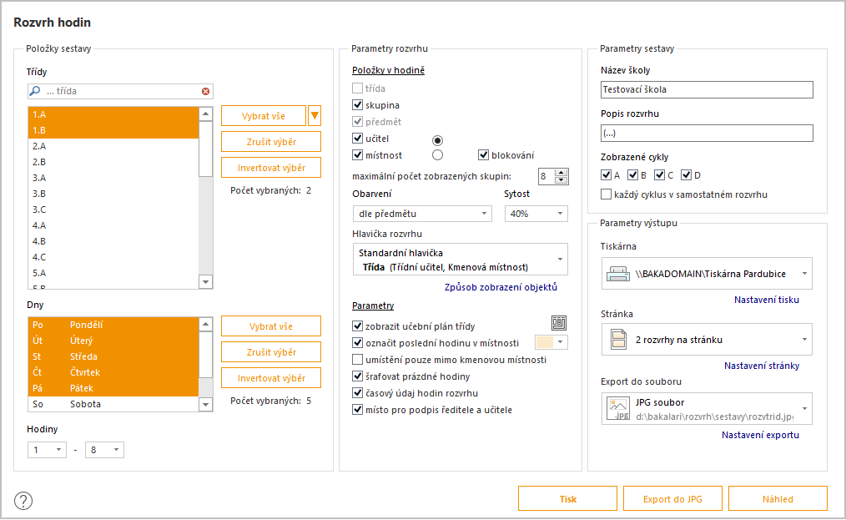Uncheck zobrazit učební plán třídy

pyautogui.click(x=357, y=326)
